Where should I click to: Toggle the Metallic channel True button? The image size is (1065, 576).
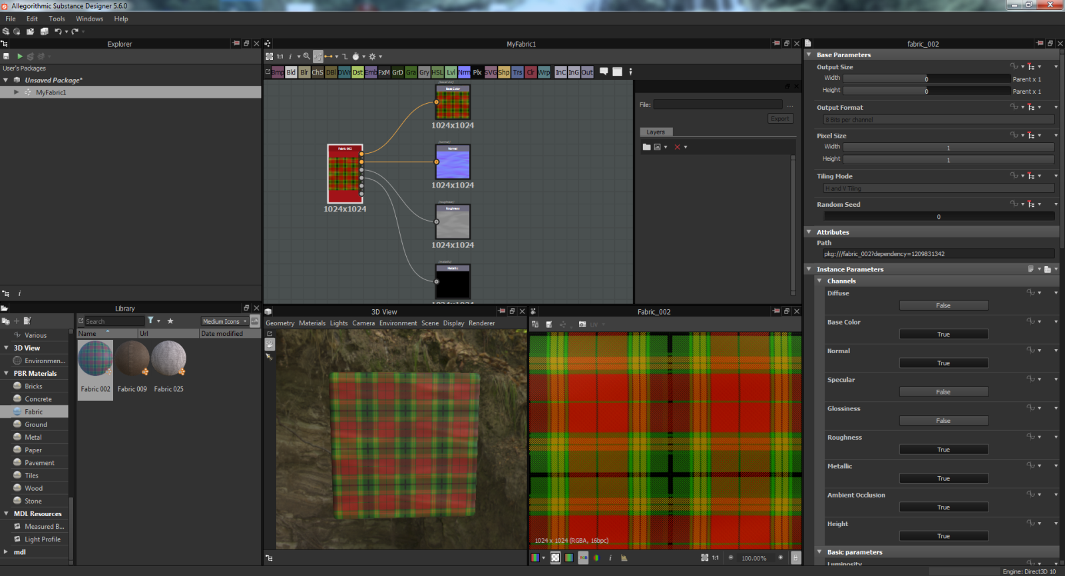(x=944, y=478)
